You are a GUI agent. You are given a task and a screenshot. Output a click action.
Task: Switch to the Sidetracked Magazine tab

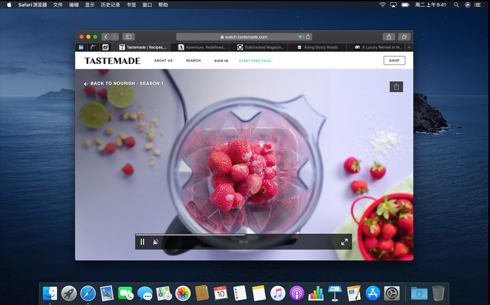(260, 48)
